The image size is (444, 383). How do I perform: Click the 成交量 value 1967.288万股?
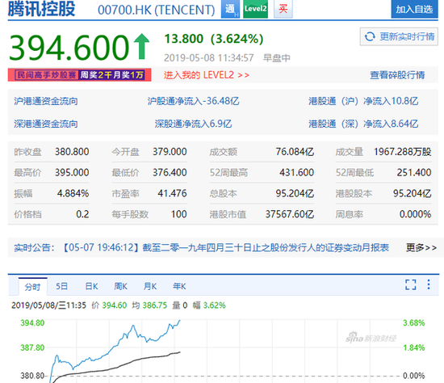(402, 152)
